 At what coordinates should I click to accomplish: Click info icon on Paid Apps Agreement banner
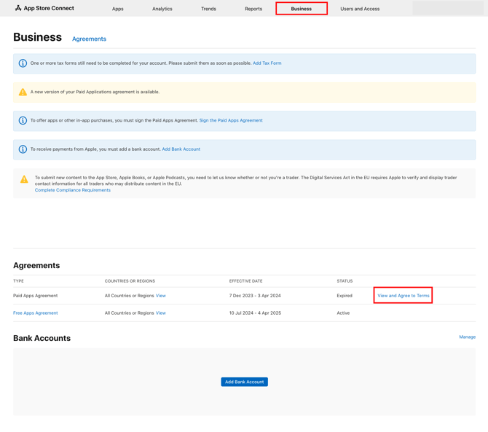pyautogui.click(x=23, y=121)
